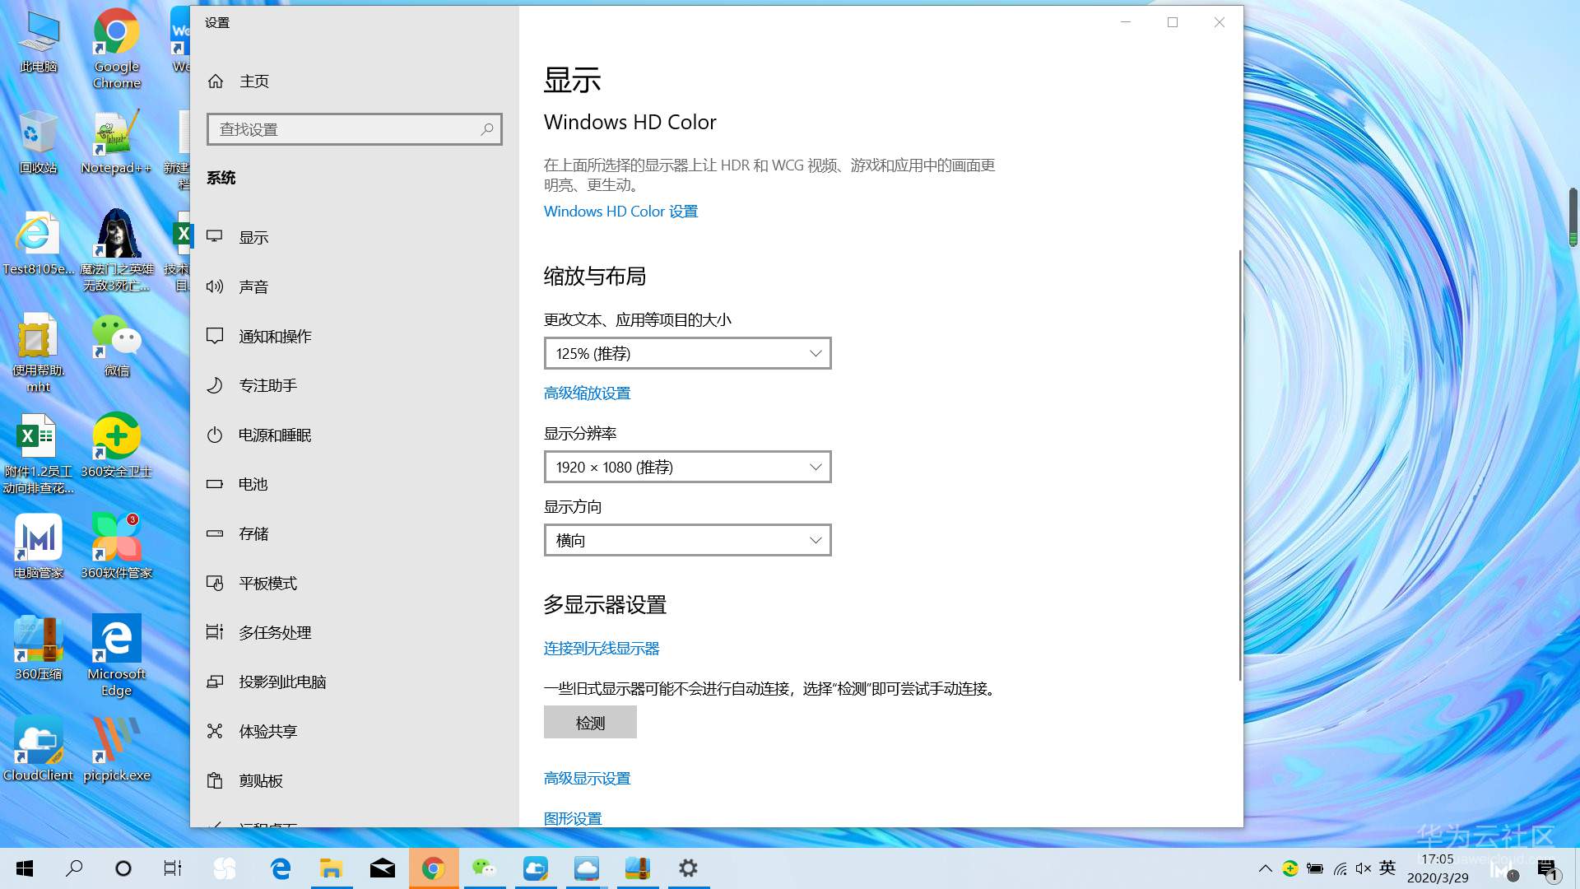1580x889 pixels.
Task: Click the 体验共享 share icon
Action: coord(215,731)
